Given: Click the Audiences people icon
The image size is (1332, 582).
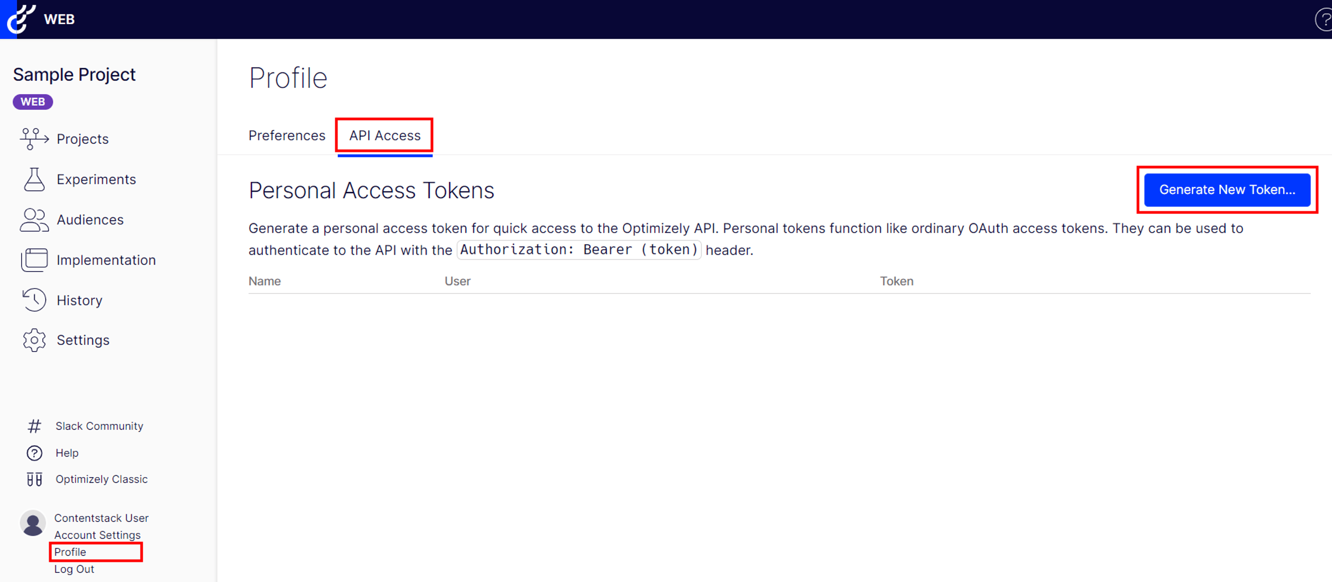Looking at the screenshot, I should click(34, 220).
